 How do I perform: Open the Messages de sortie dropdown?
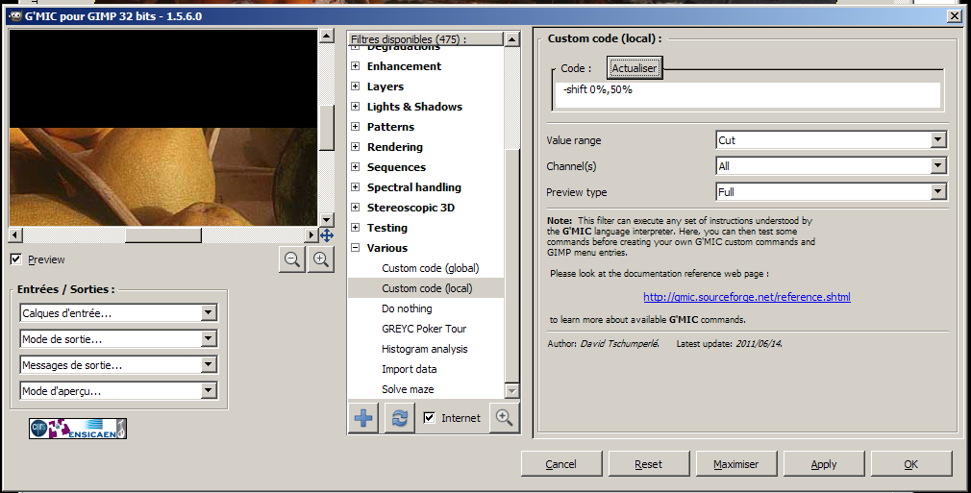tap(118, 365)
